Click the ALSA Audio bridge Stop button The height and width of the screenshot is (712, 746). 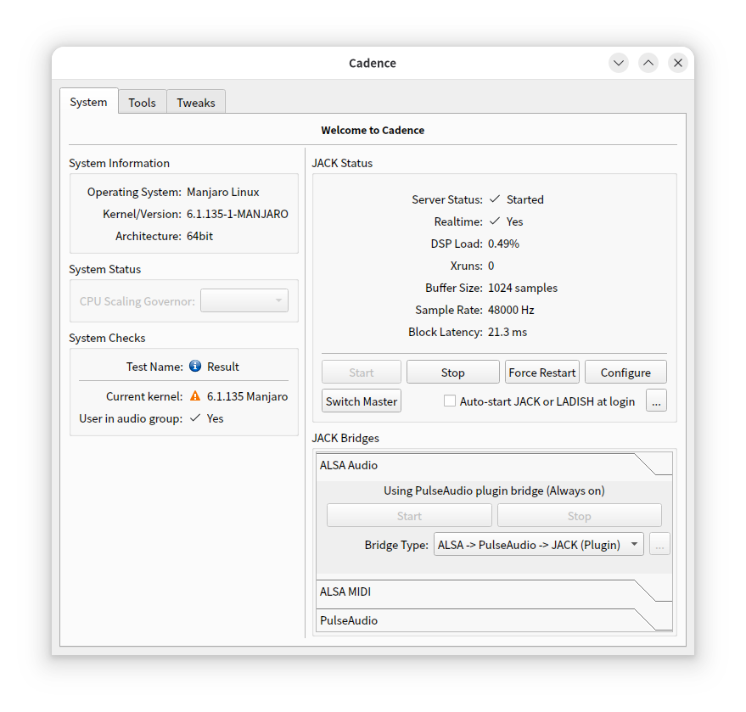click(x=580, y=516)
